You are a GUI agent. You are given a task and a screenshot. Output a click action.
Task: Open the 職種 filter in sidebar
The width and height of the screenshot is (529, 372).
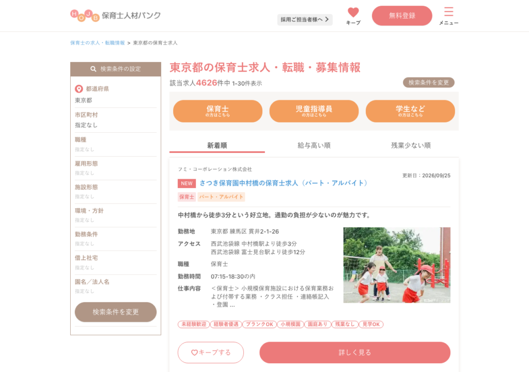(x=116, y=144)
